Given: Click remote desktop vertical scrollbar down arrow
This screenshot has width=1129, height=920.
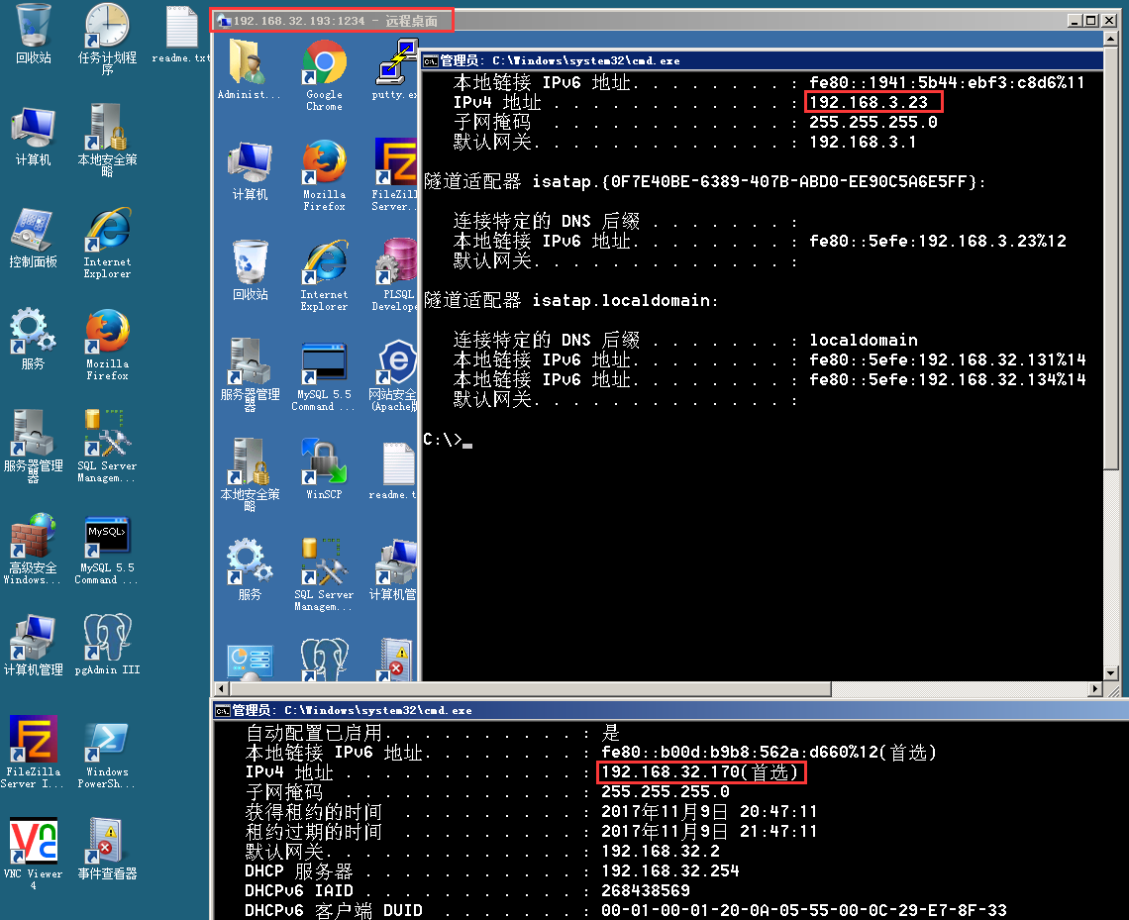Looking at the screenshot, I should point(1110,673).
